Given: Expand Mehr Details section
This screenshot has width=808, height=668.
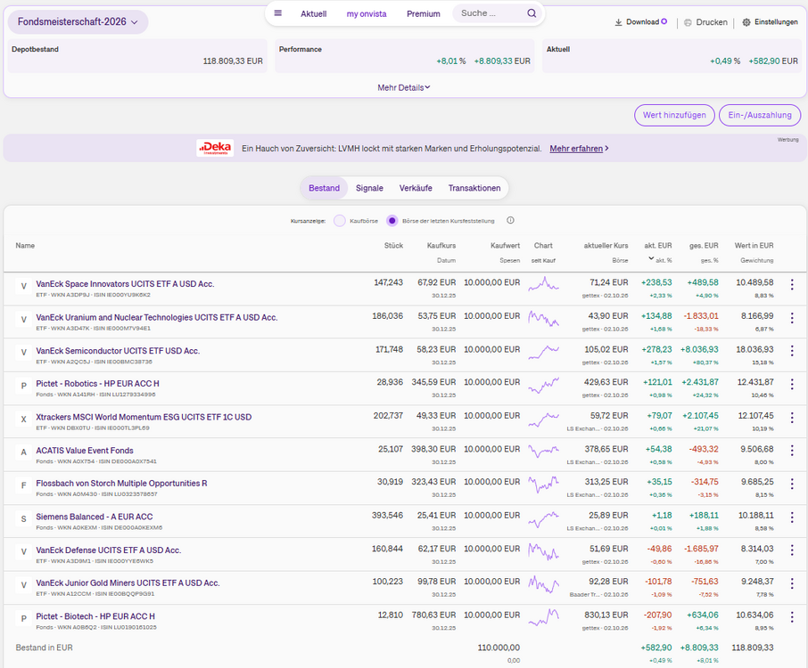Looking at the screenshot, I should [x=403, y=88].
